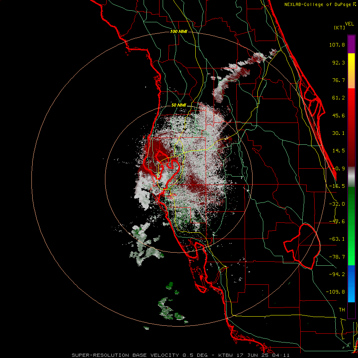Click the 76.7 value on the velocity scale

coord(339,80)
